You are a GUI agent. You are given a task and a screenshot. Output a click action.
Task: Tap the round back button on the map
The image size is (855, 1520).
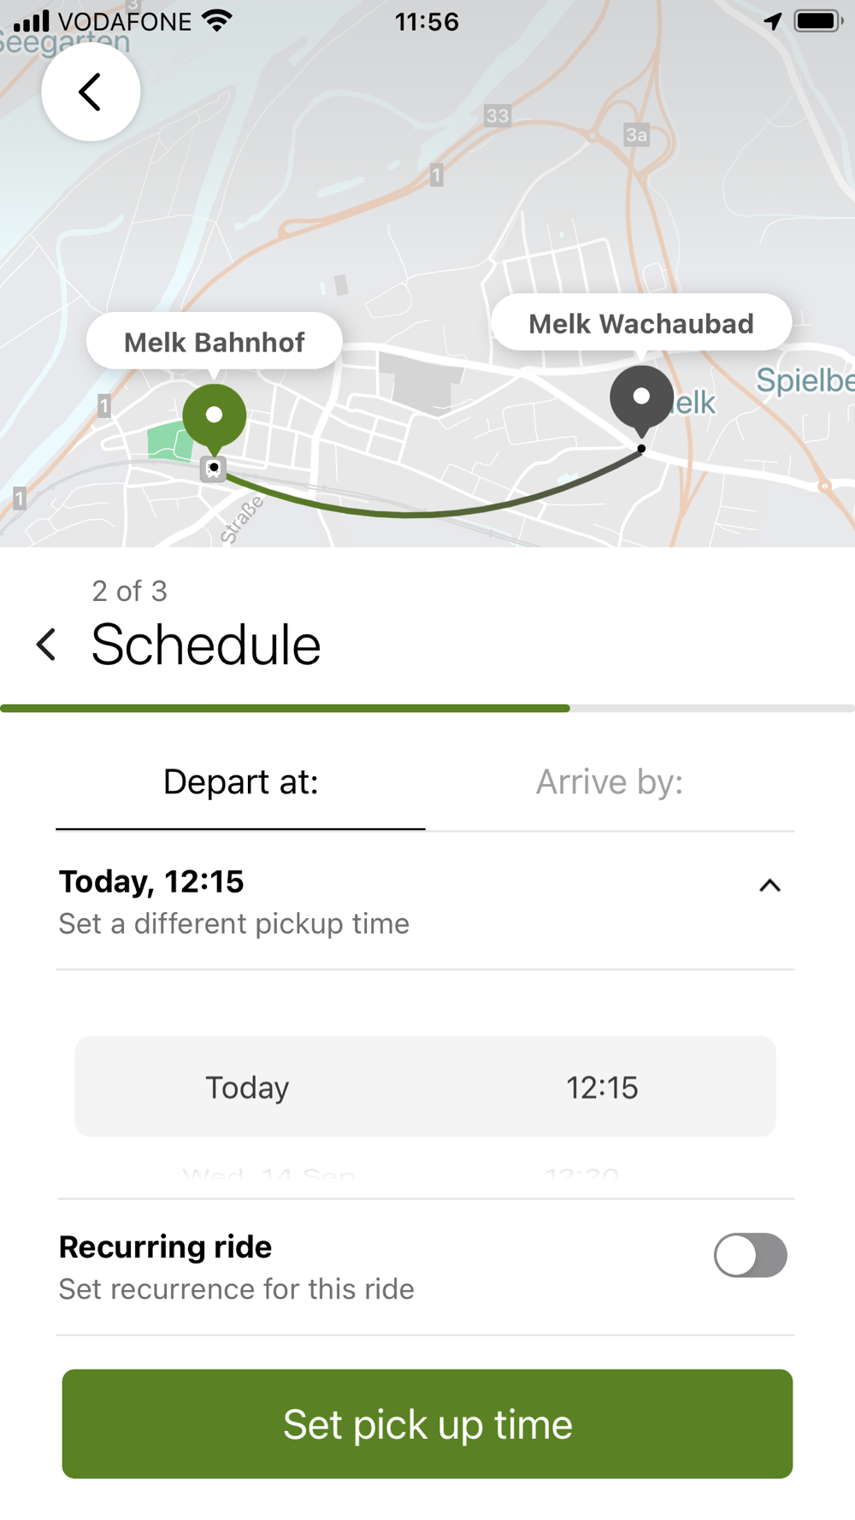[91, 91]
